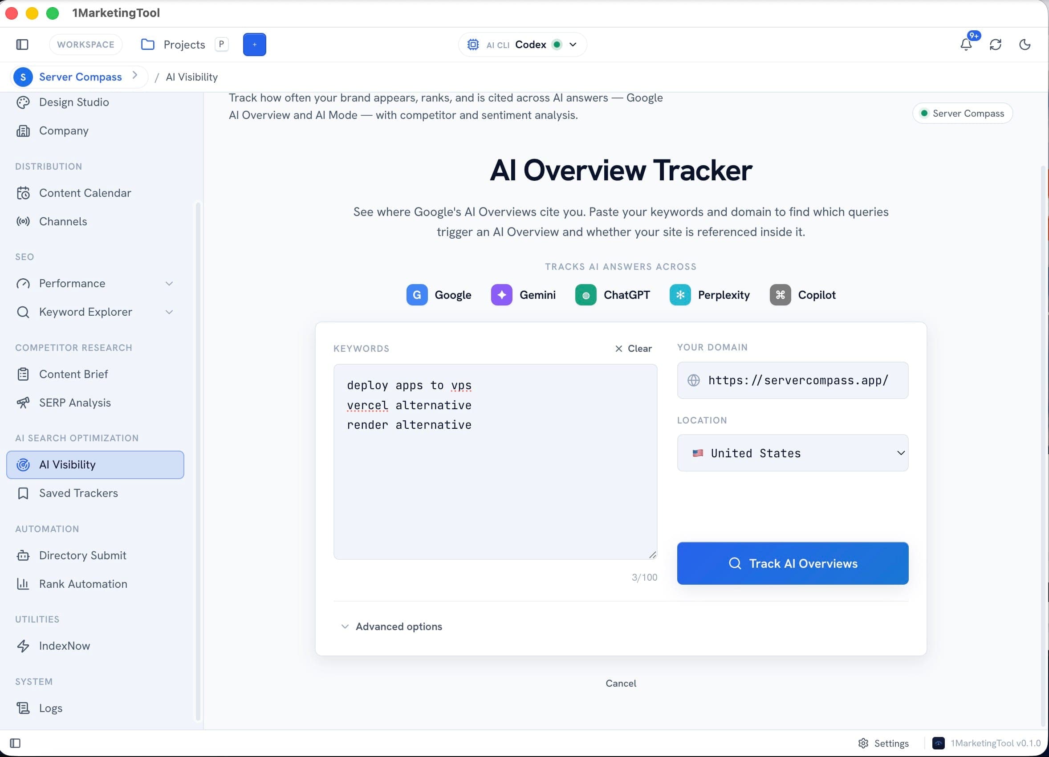Click the refresh sync icon

pos(995,45)
